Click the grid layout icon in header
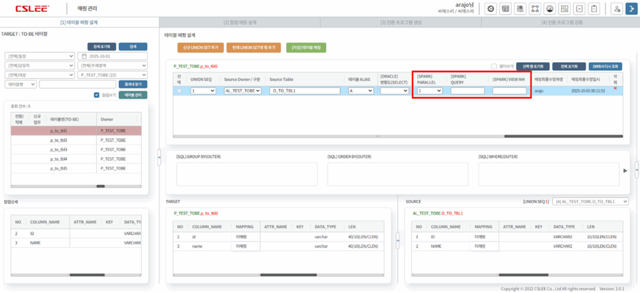Screen dimensions: 640x293 click(563, 9)
